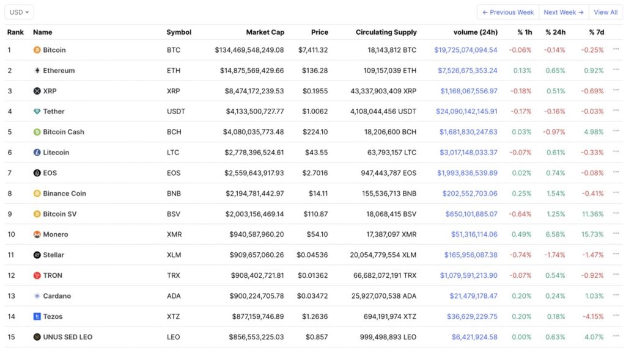Click the Ethereum logo icon

coord(37,71)
